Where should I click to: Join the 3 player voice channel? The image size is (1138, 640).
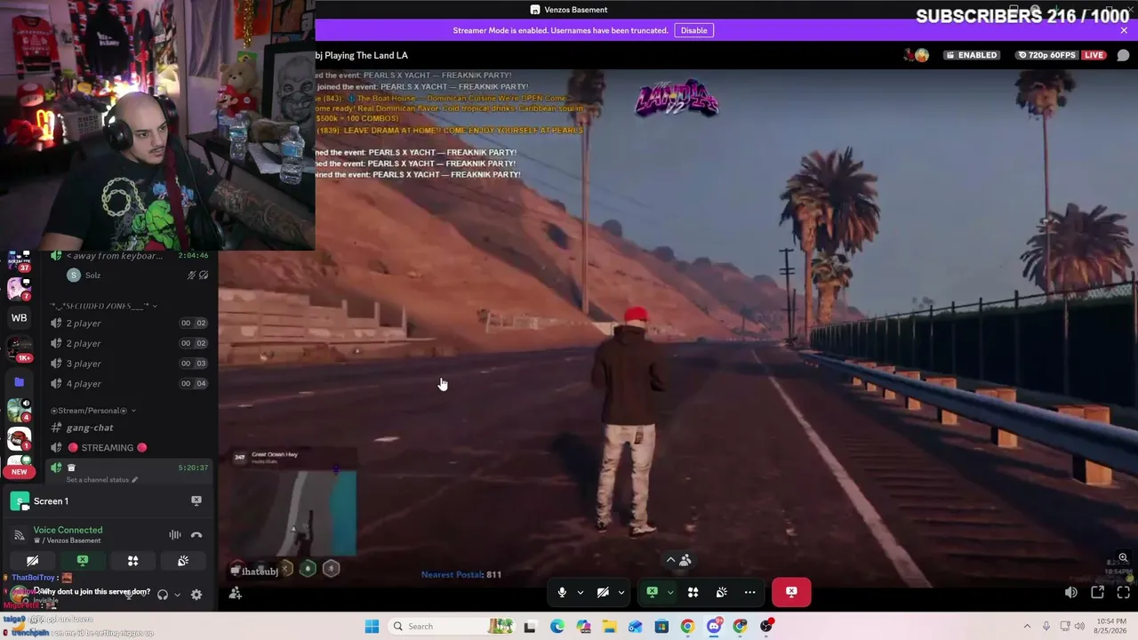point(130,364)
